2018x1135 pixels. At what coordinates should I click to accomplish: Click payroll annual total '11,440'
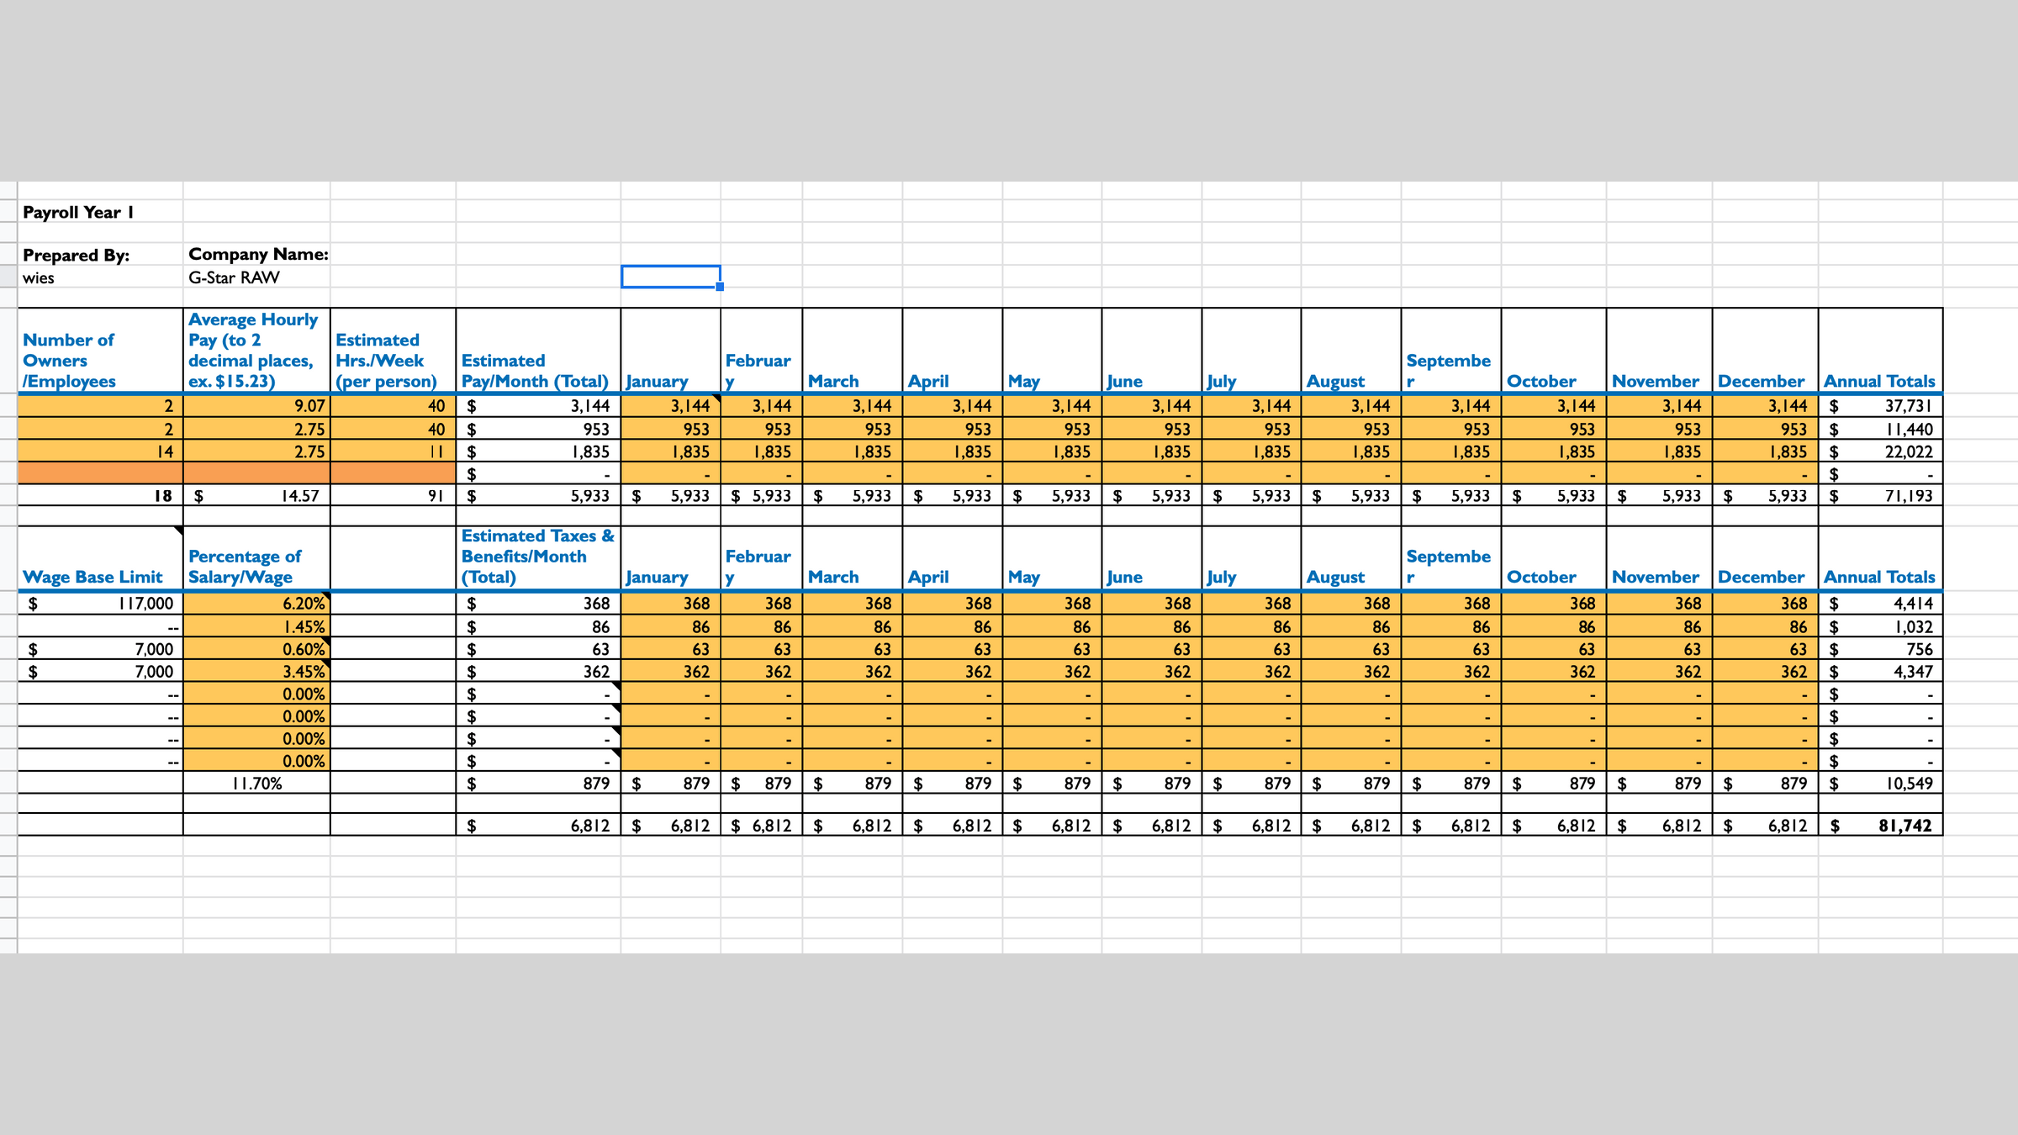click(x=1880, y=429)
